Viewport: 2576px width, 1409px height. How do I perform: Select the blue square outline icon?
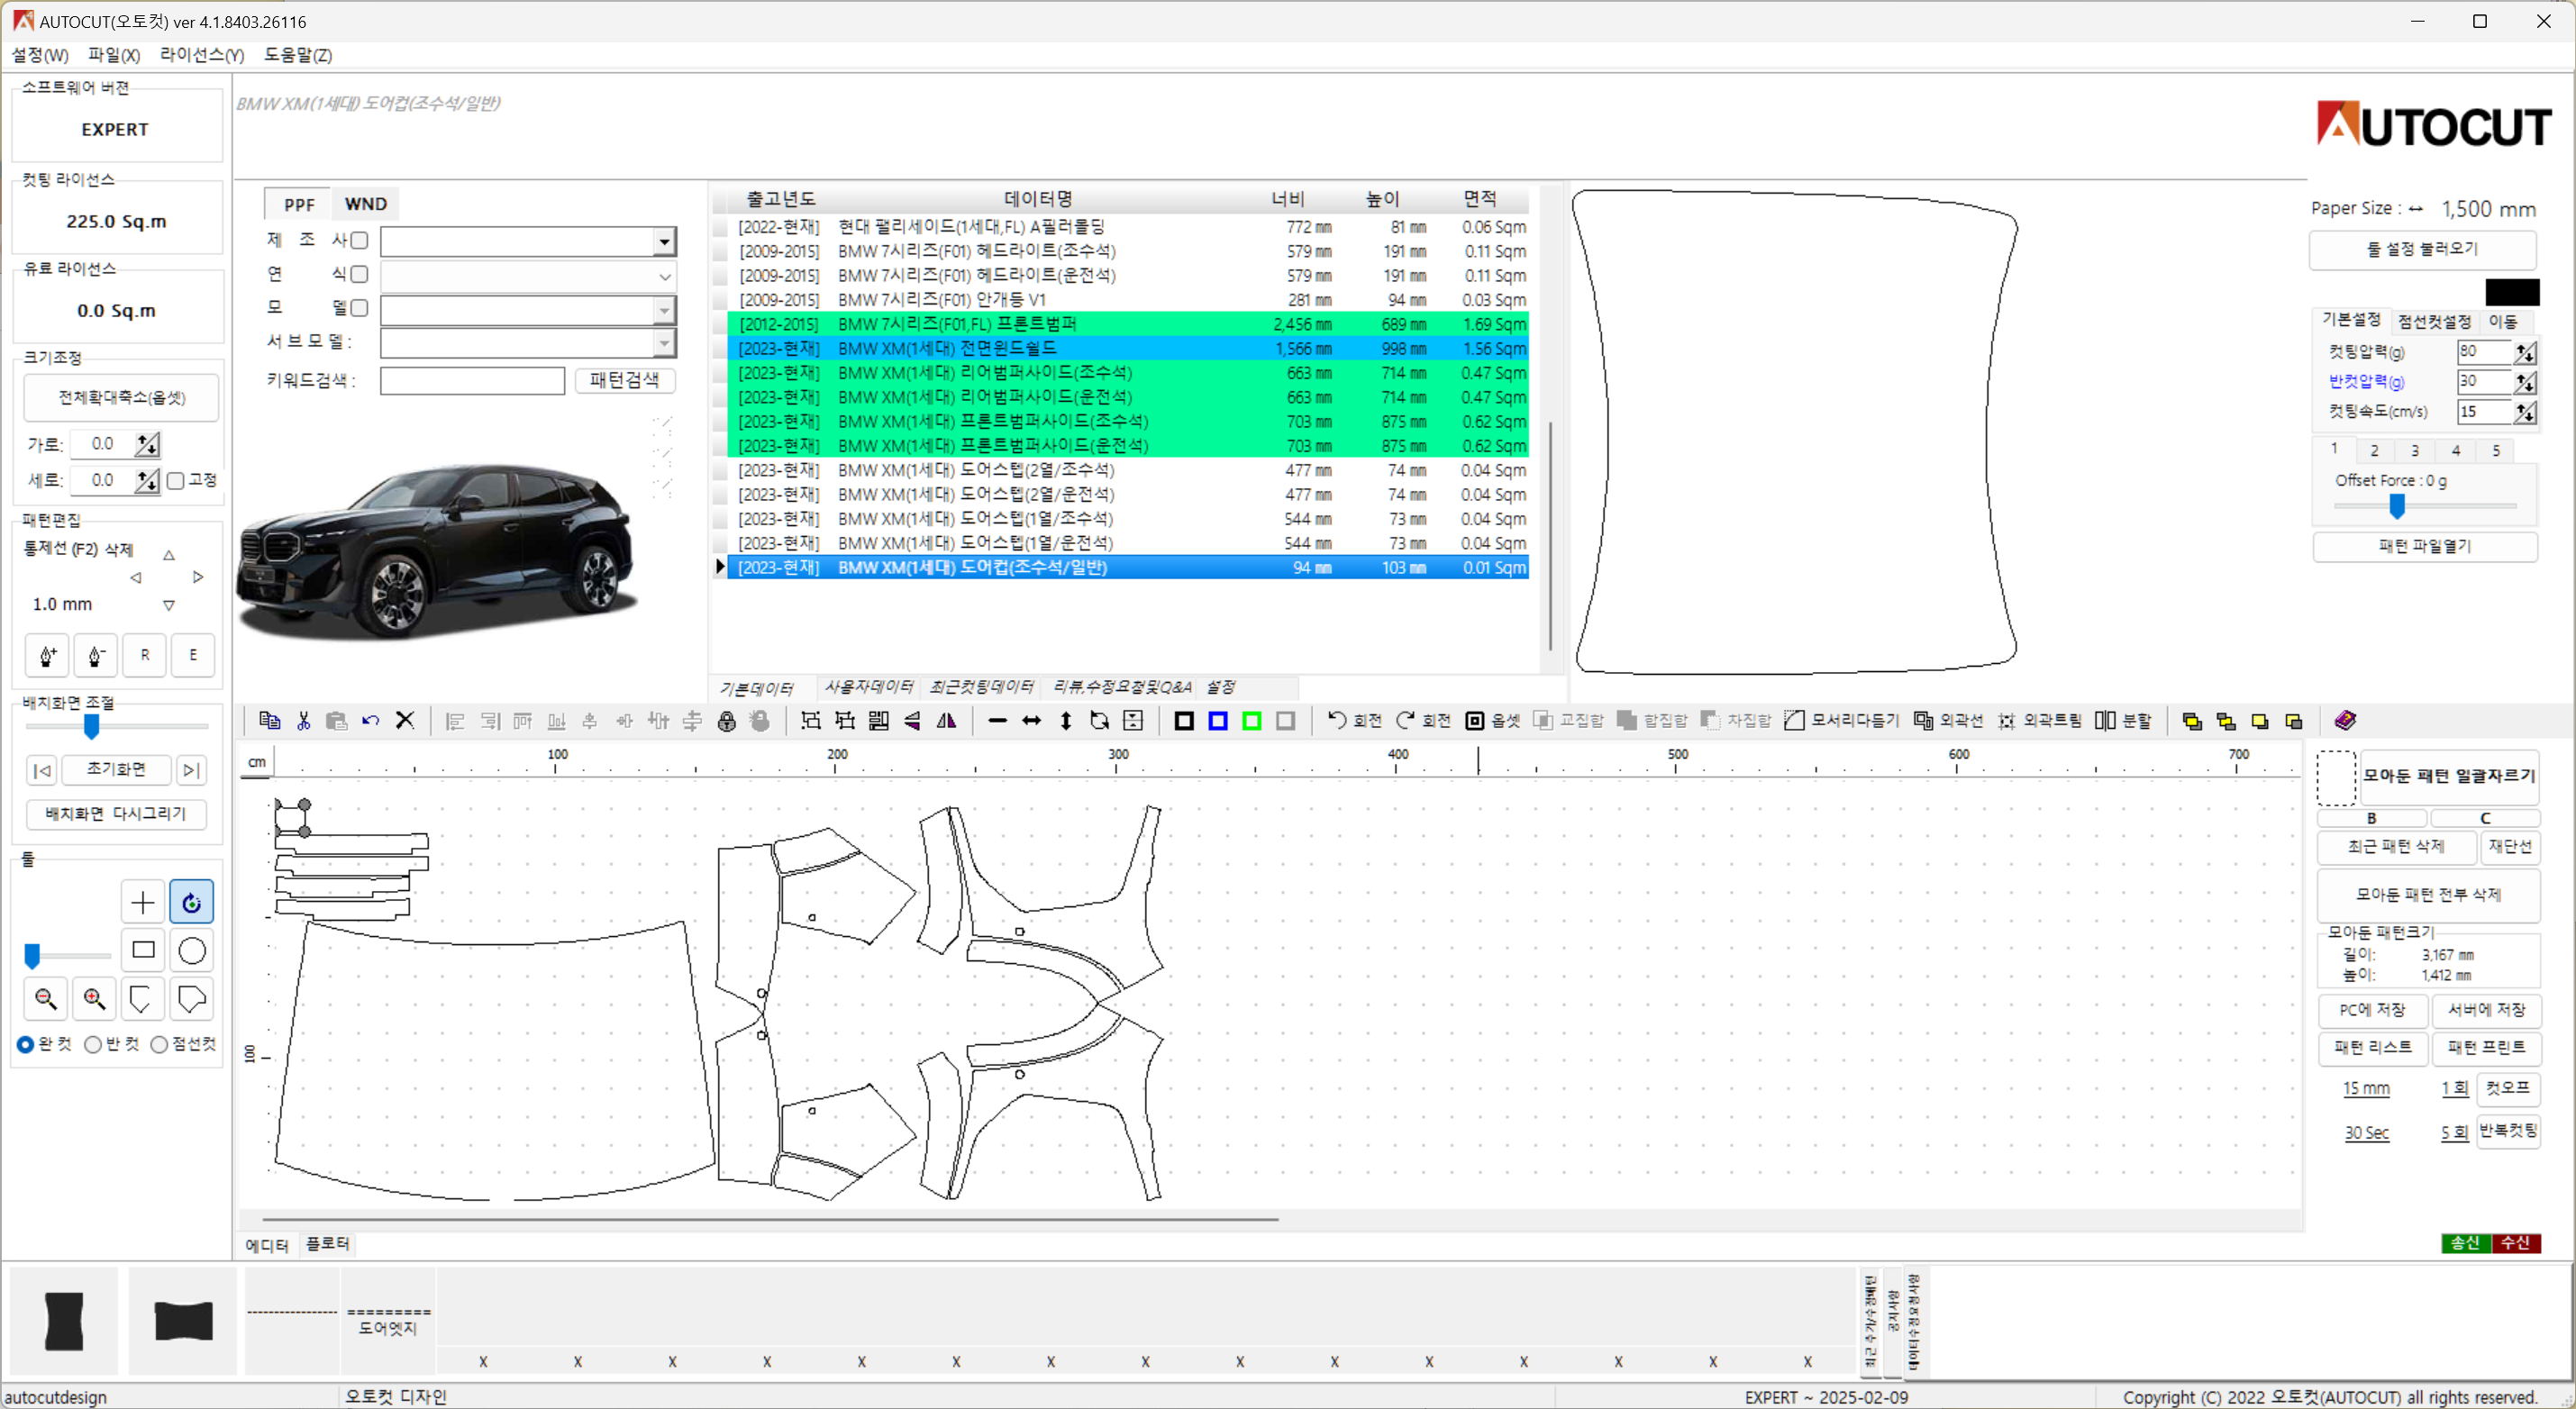tap(1218, 721)
